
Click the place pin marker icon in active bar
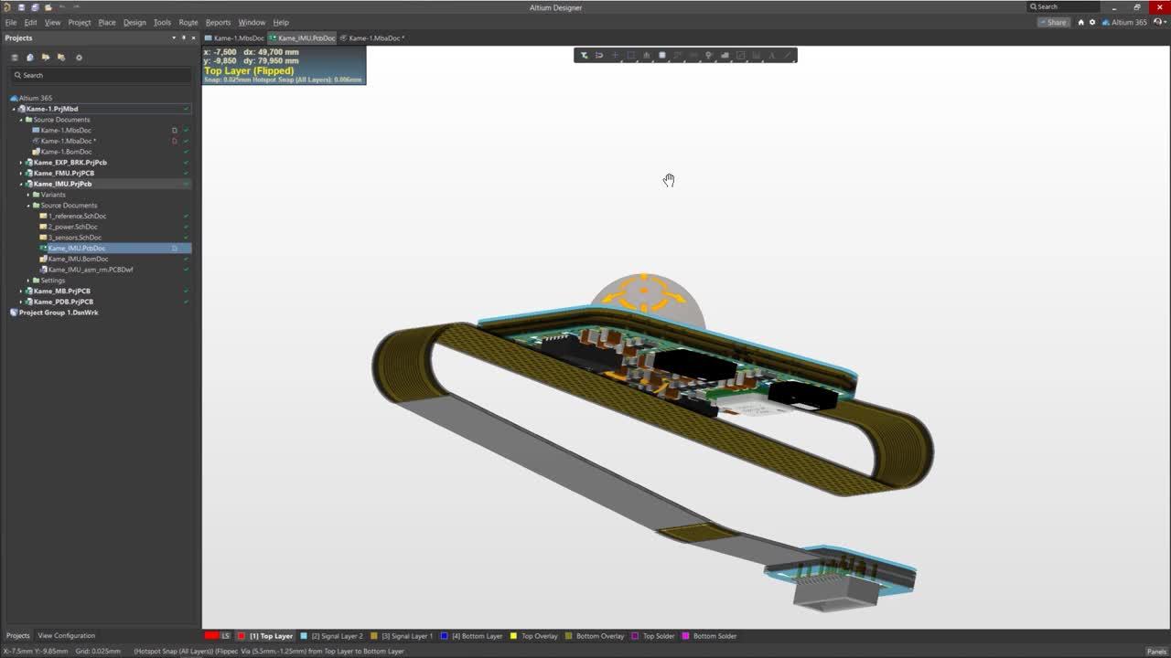709,56
